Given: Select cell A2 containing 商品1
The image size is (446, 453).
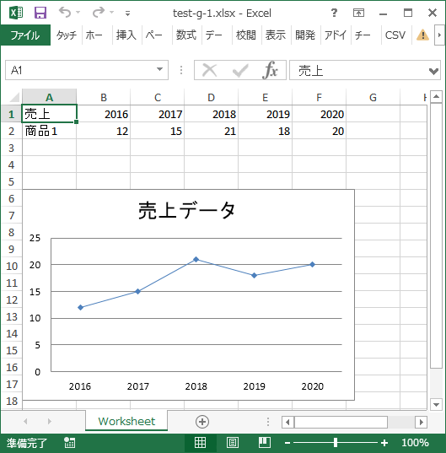Looking at the screenshot, I should 50,131.
